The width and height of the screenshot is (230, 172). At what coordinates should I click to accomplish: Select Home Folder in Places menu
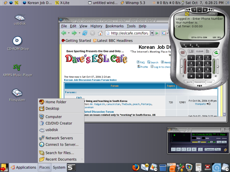tap(61, 102)
